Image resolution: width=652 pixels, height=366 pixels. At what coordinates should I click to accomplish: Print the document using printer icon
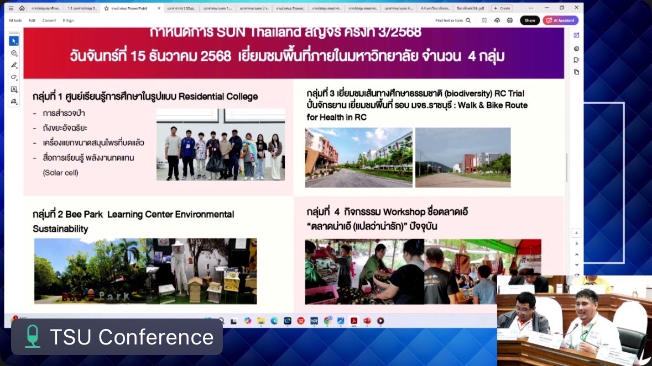pos(509,20)
